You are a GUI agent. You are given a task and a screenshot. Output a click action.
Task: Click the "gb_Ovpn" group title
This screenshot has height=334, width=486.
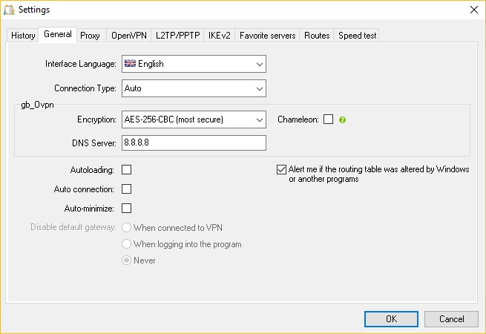(x=37, y=105)
